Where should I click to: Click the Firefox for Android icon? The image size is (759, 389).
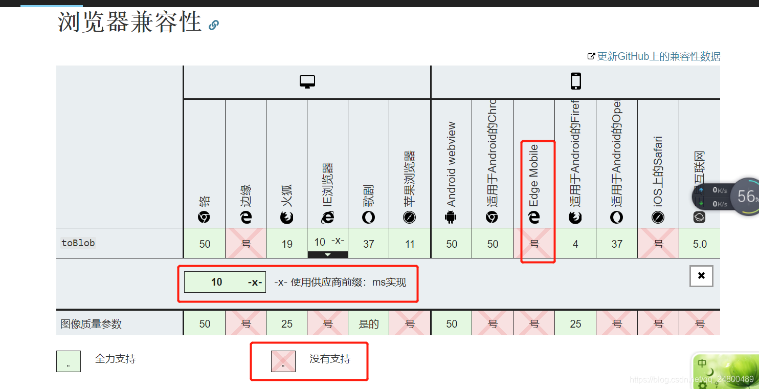tap(575, 218)
